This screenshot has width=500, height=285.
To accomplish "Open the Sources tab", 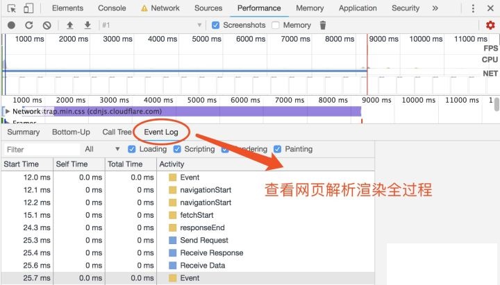I will pos(208,8).
